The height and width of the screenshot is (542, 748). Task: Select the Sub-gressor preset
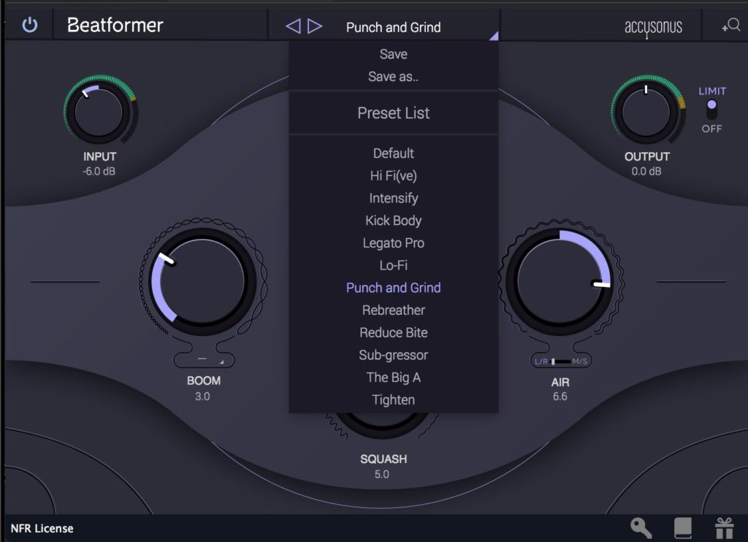coord(394,355)
